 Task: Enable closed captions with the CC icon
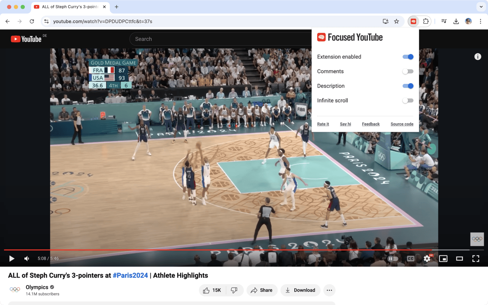coord(410,258)
